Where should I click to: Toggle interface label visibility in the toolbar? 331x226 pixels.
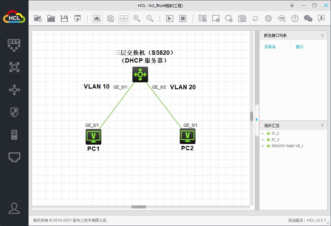pos(97,18)
